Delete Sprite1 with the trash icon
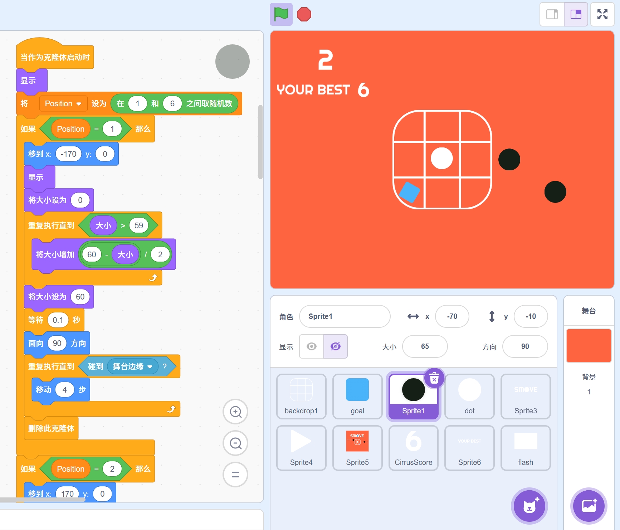Viewport: 620px width, 530px height. pos(434,378)
